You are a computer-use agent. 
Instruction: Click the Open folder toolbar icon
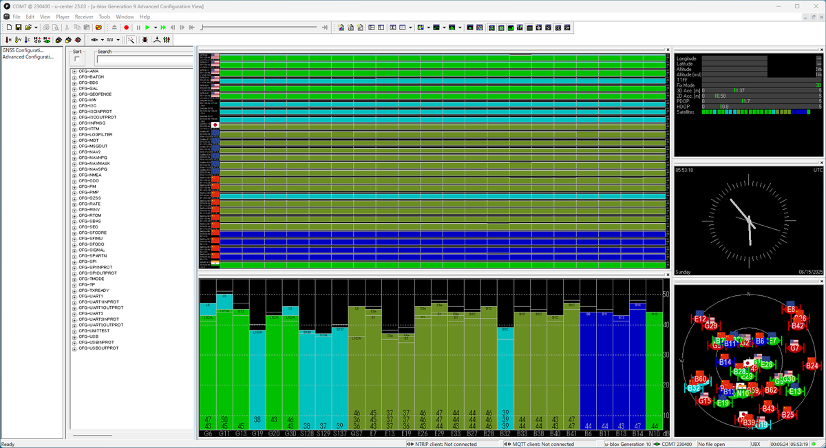pos(28,28)
